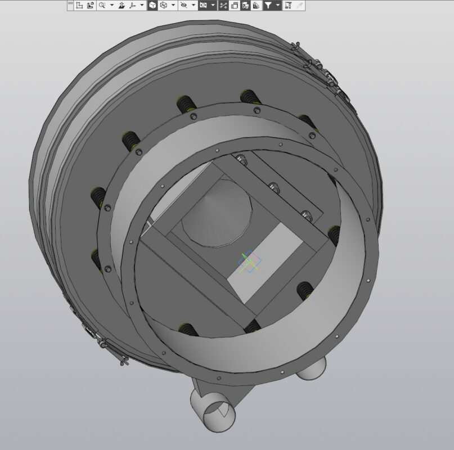454x450 pixels.
Task: Toggle shaded solid cube display mode
Action: pos(152,5)
